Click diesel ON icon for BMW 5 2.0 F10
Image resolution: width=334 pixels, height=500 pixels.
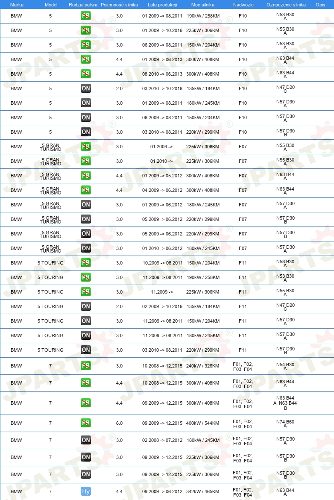click(86, 88)
